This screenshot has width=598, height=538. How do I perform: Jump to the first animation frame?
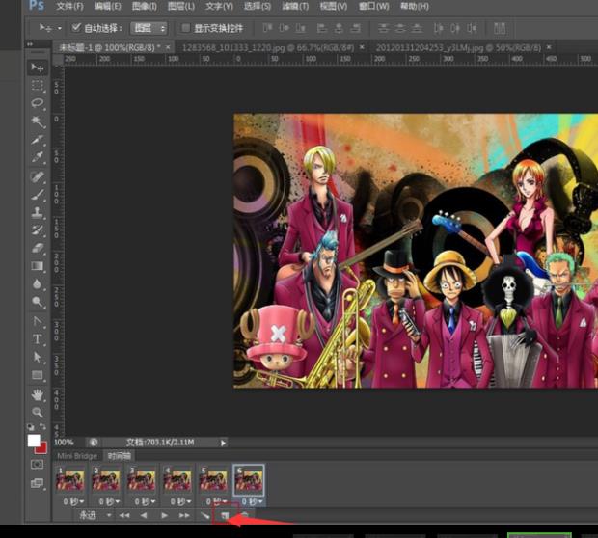[124, 516]
